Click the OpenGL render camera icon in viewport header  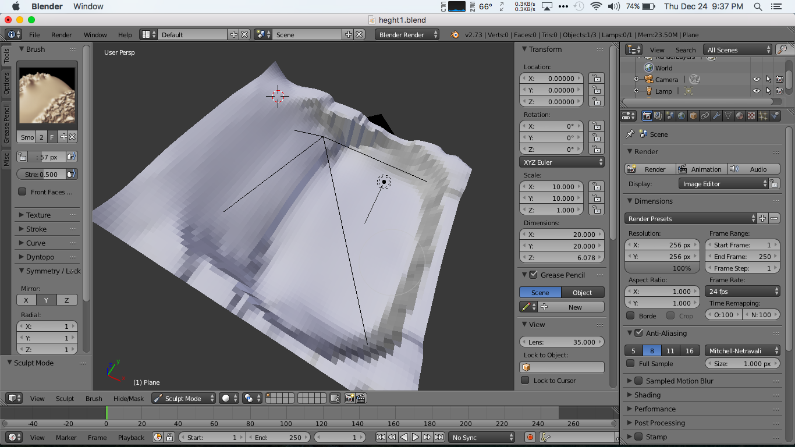[349, 399]
